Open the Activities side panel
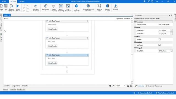The height and width of the screenshot is (99, 176). [1, 37]
